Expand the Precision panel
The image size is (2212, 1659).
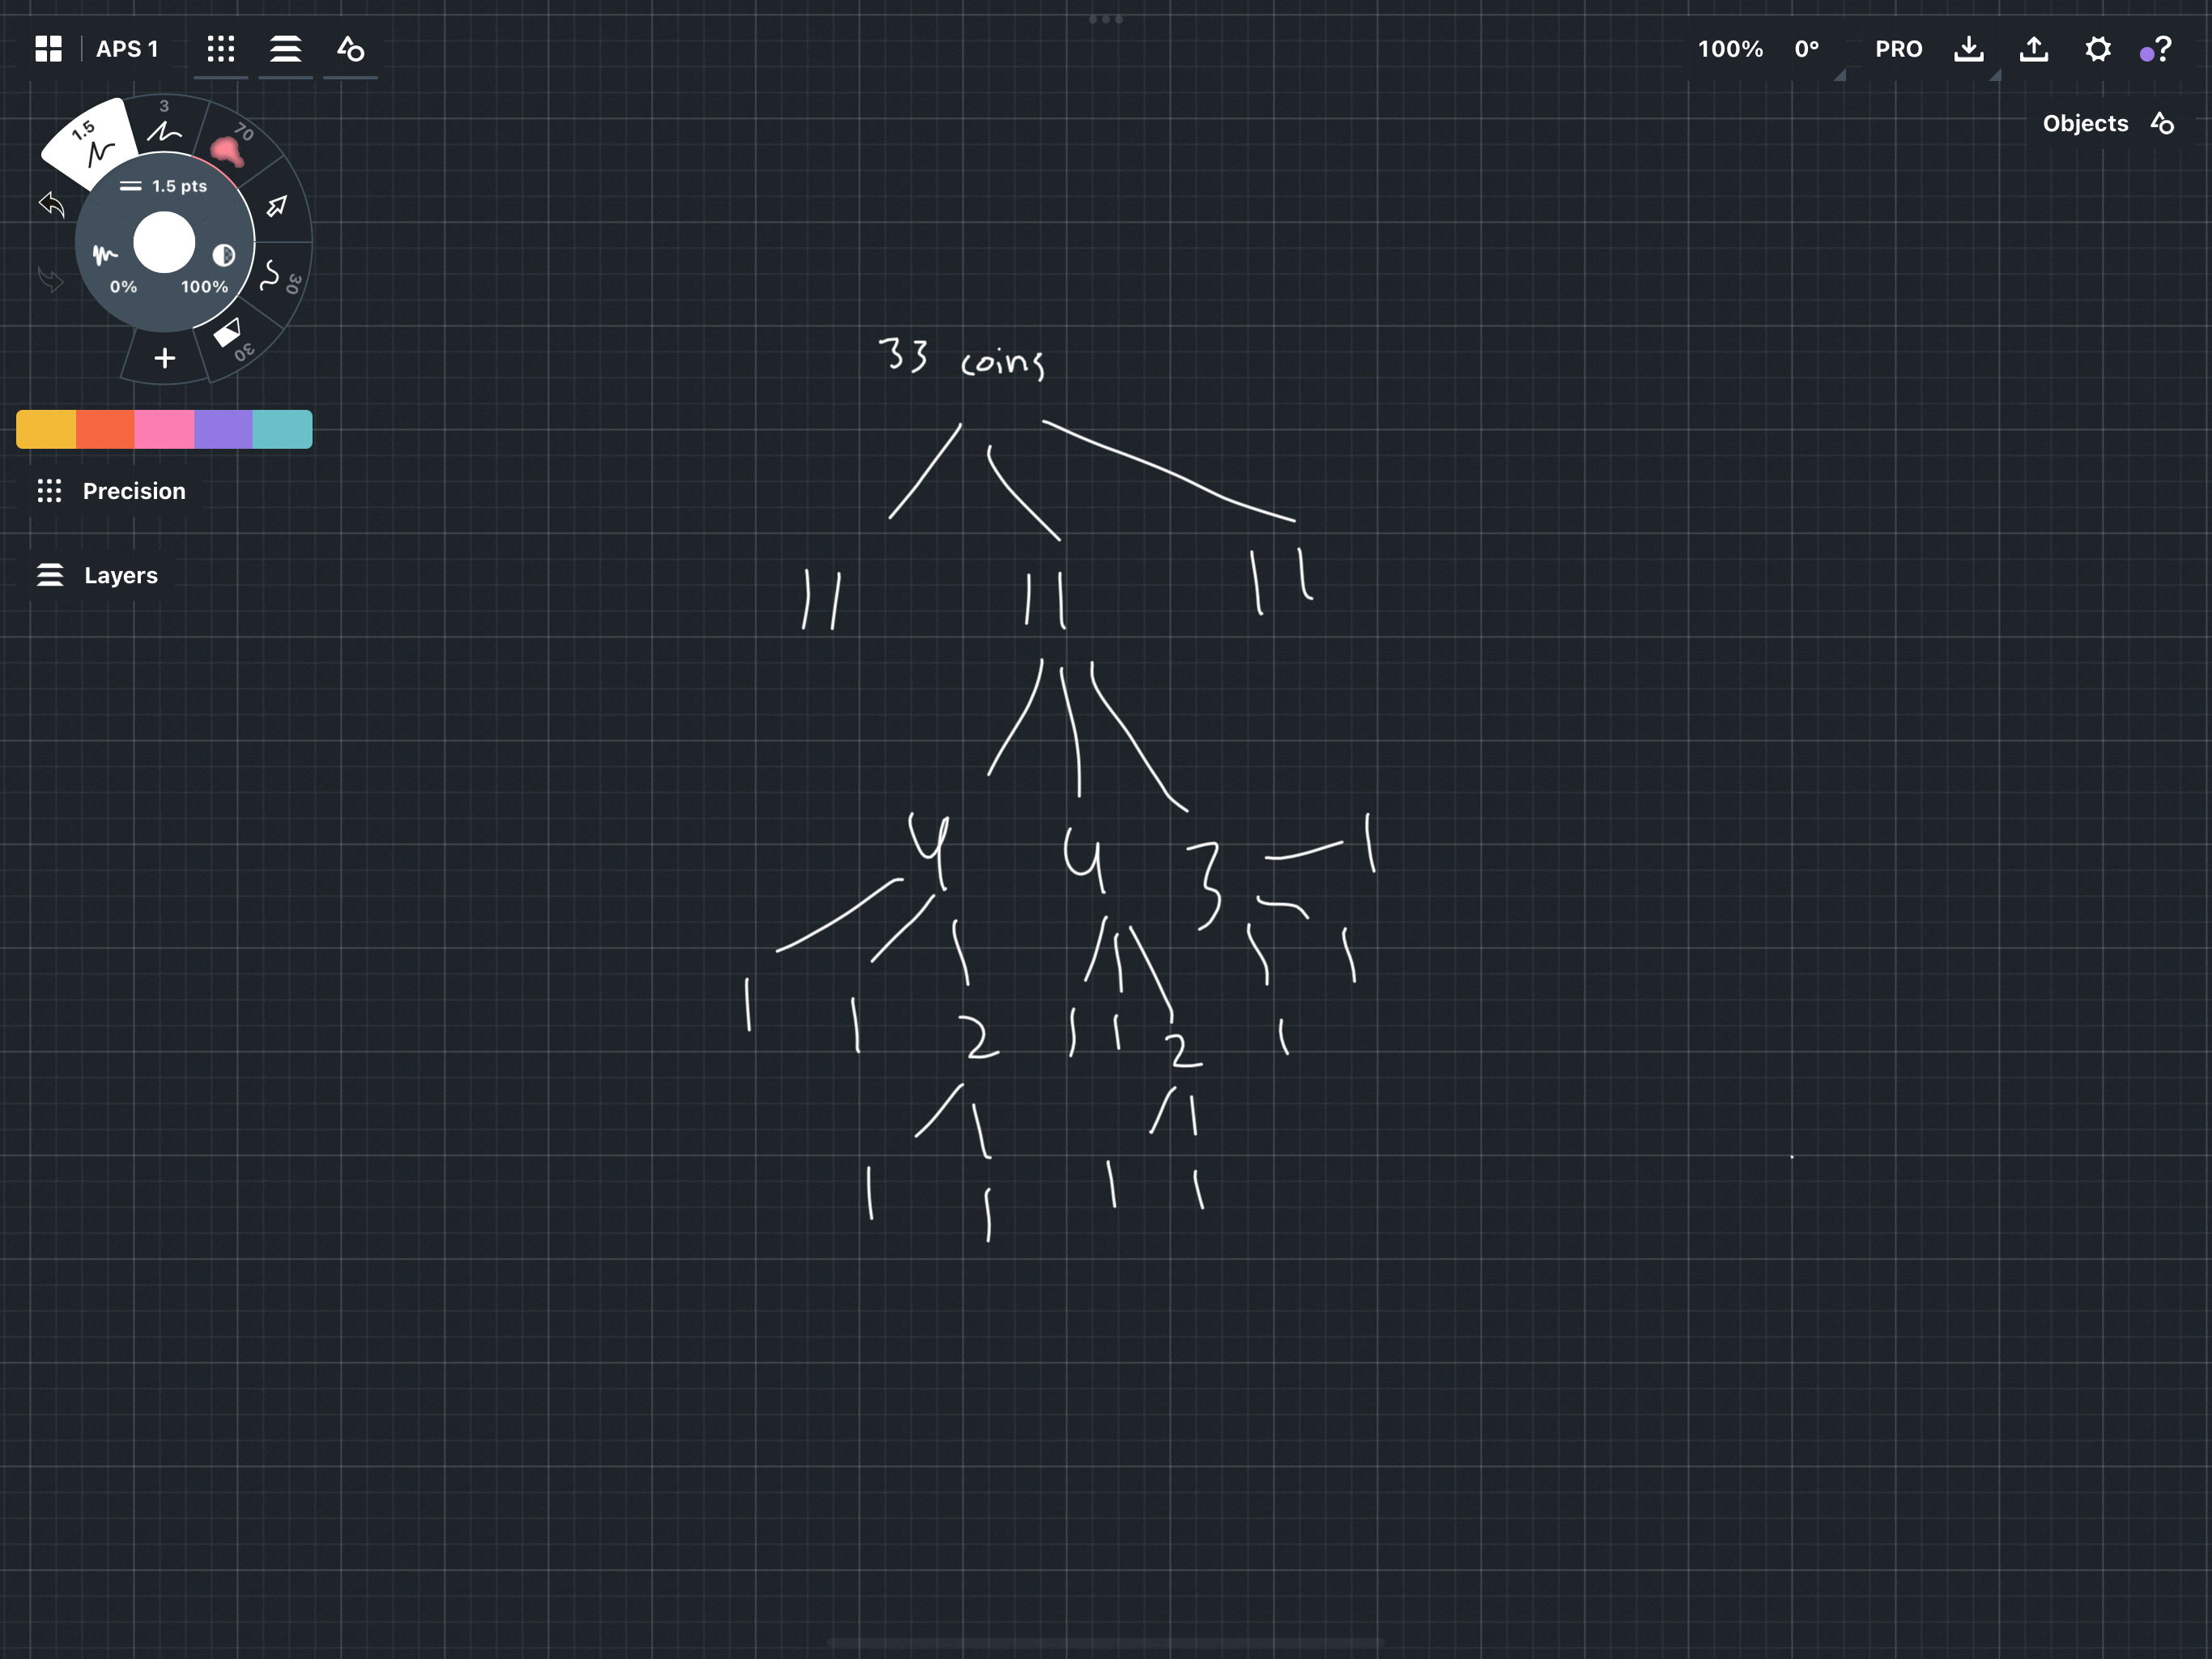pos(111,491)
